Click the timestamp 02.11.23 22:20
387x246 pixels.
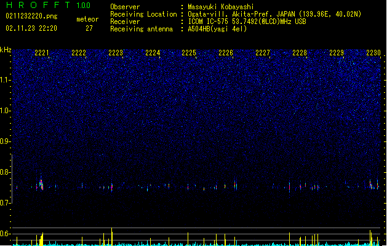(31, 28)
